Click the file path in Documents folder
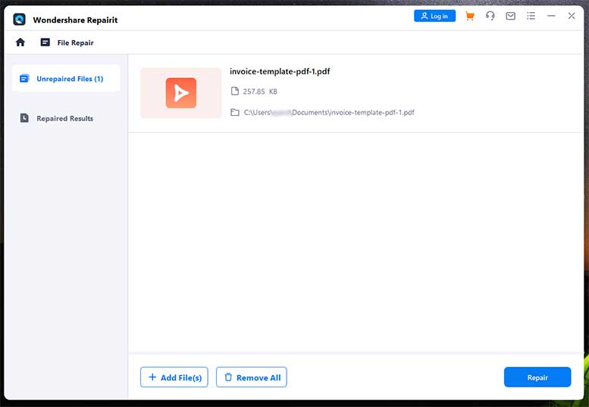 click(329, 112)
